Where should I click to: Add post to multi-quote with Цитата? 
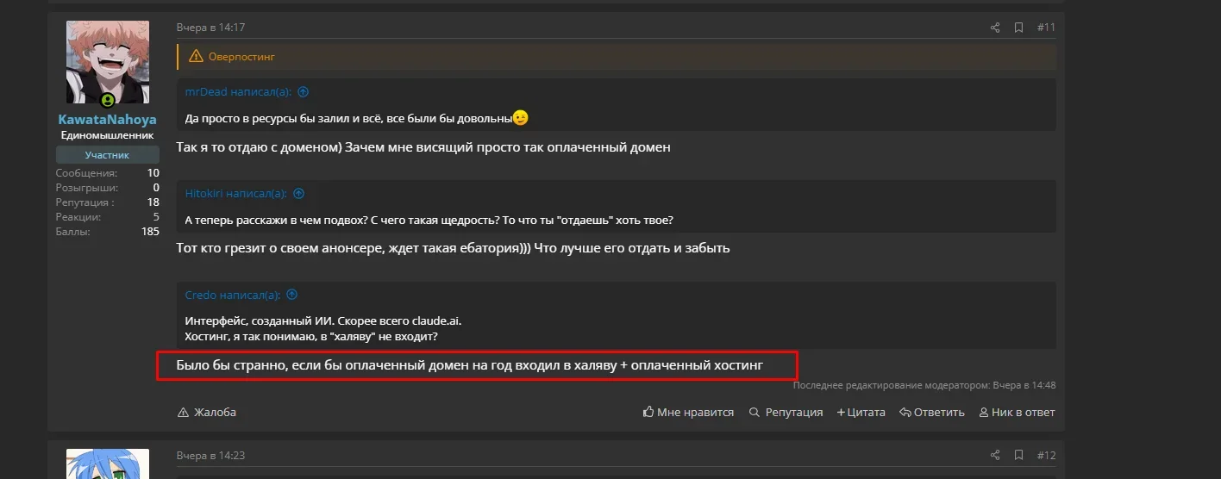(x=861, y=412)
